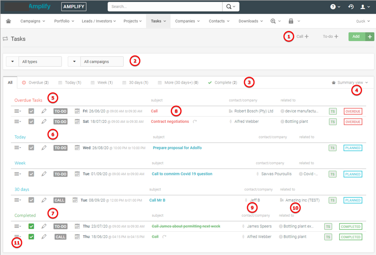
Task: Open row menu for Prepare proposal for Adolfo
Action: tap(17, 148)
